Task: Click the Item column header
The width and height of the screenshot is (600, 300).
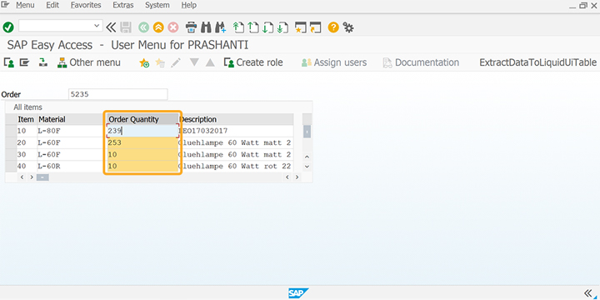Action: coord(26,119)
